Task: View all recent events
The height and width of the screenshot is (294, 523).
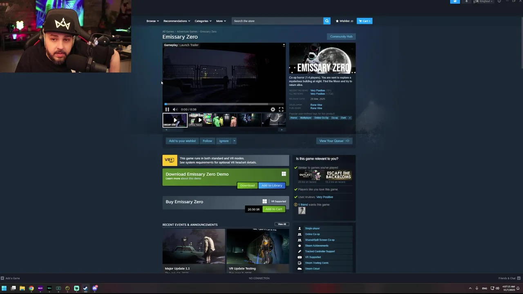Action: click(282, 224)
